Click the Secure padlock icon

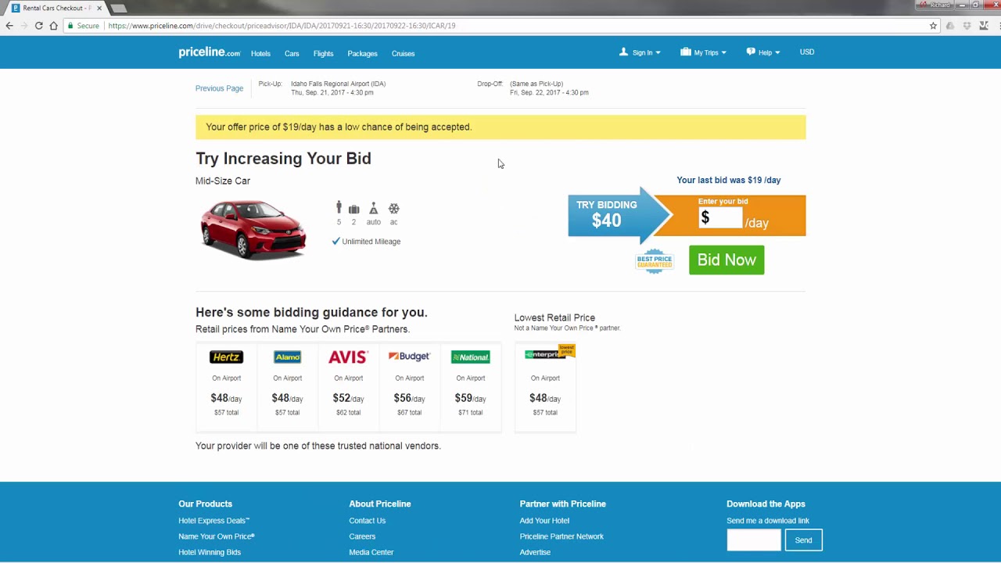(70, 26)
